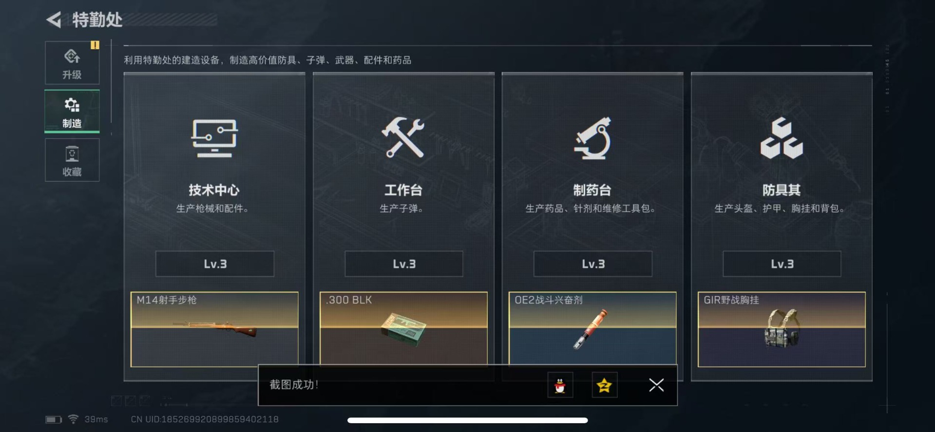Dismiss the 截图成功 notification with X
Image resolution: width=935 pixels, height=432 pixels.
[656, 385]
